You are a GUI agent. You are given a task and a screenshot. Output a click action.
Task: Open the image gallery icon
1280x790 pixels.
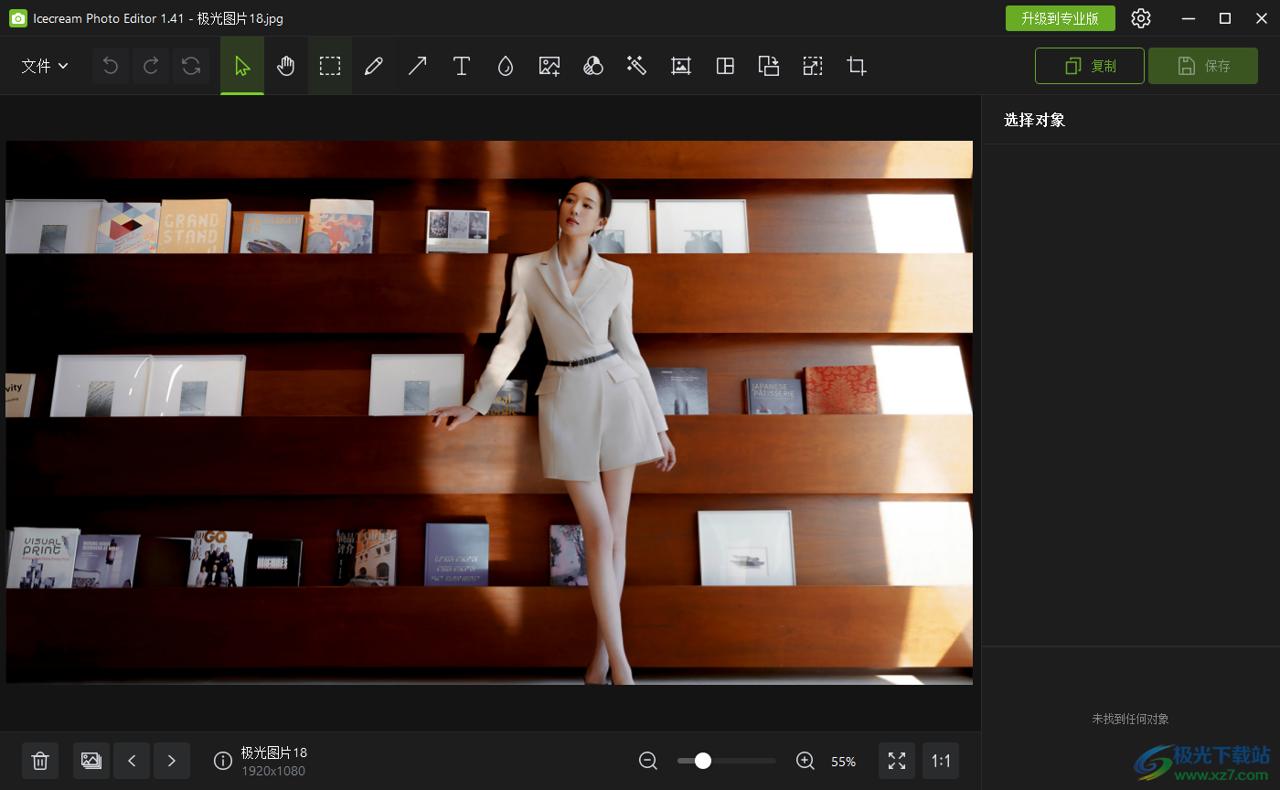coord(91,761)
